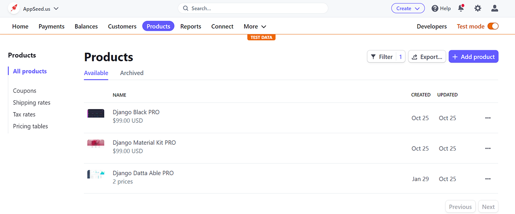
Task: Open more options for Django Datta Able PRO
Action: click(488, 179)
